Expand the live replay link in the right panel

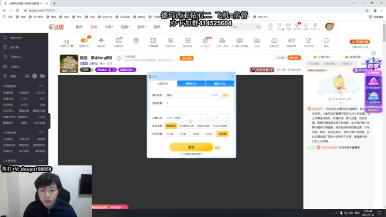[x=355, y=57]
